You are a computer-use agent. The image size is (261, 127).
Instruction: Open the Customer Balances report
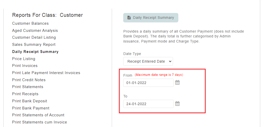pos(30,23)
